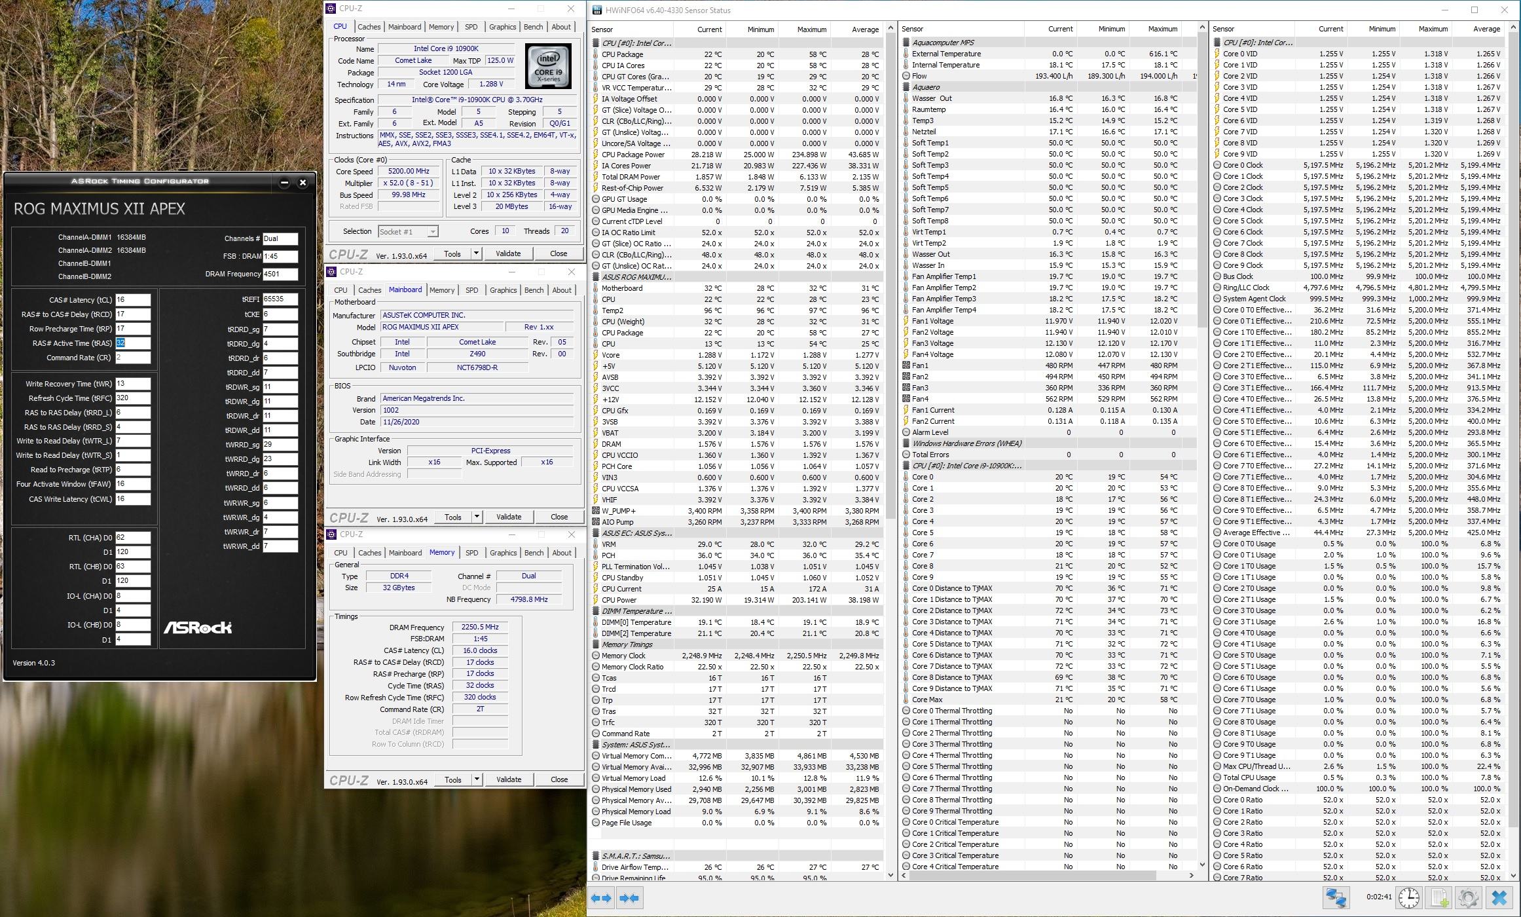The height and width of the screenshot is (917, 1521).
Task: Open Tools dropdown arrow in Memory window
Action: [x=477, y=779]
